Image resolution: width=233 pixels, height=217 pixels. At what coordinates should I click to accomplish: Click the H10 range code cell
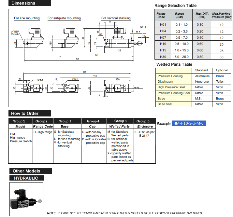163,44
